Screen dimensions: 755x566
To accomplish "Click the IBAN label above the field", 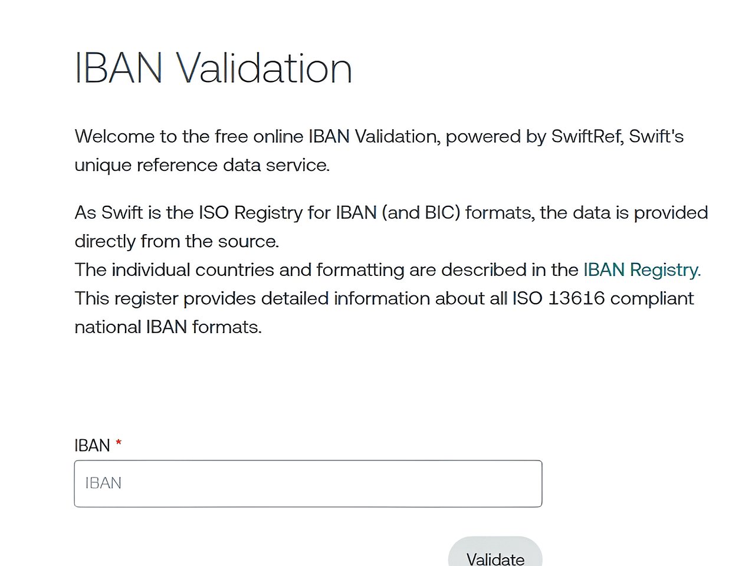I will (92, 446).
